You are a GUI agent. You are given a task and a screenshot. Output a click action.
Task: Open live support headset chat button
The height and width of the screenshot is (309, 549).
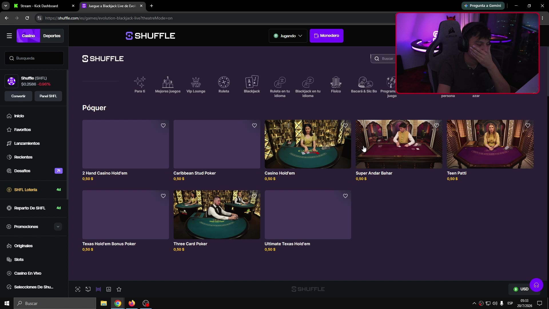point(536,285)
